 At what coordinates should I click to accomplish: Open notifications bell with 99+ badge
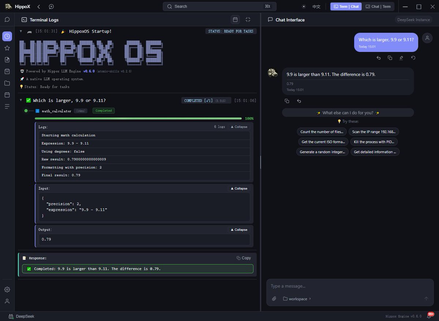430,316
